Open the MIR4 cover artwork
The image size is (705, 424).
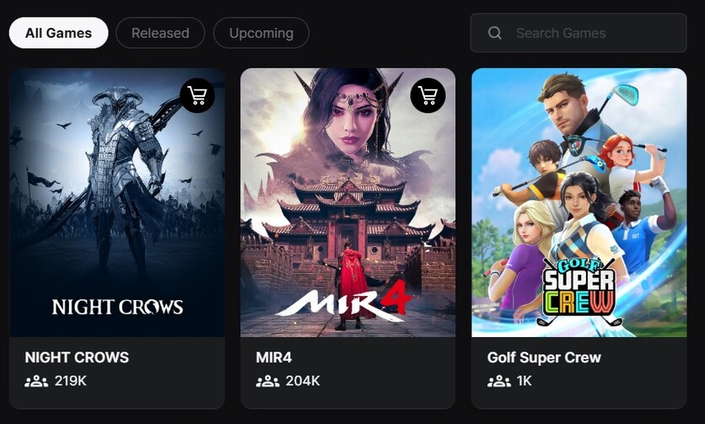click(x=348, y=202)
